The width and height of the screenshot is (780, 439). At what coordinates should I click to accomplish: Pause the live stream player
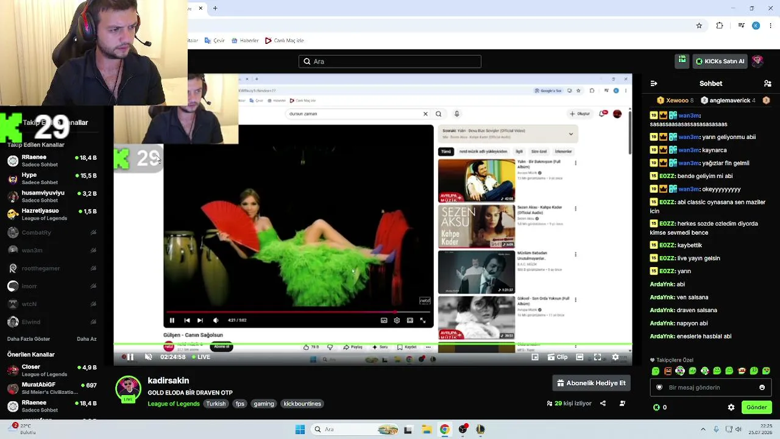click(x=130, y=357)
